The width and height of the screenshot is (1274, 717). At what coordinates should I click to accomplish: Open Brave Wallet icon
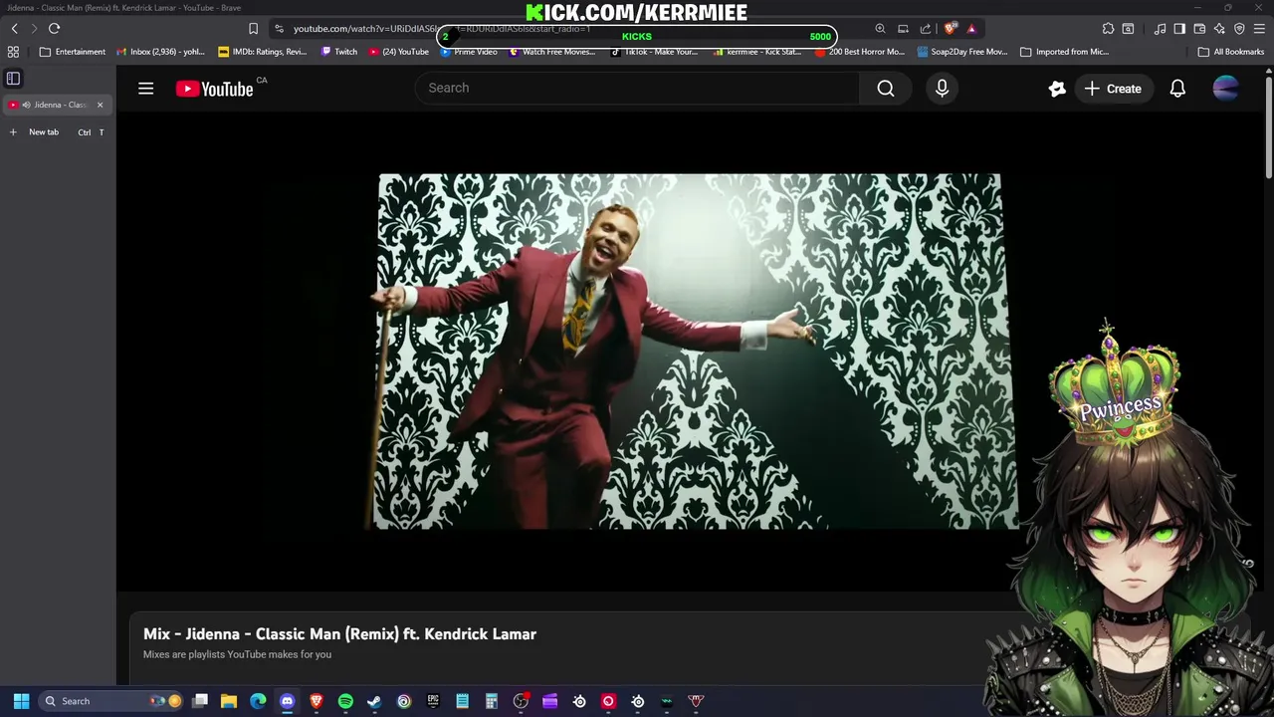[1199, 29]
